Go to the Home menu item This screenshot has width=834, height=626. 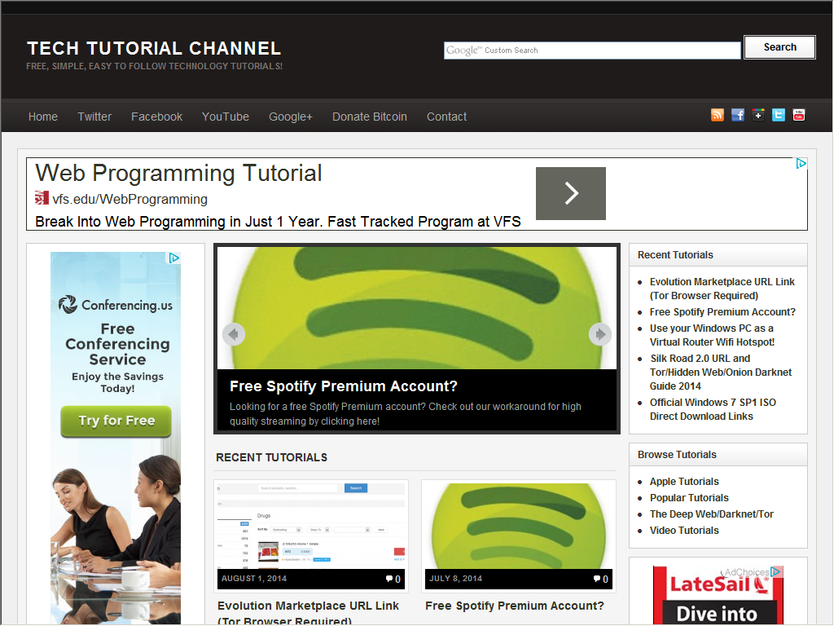pos(43,117)
